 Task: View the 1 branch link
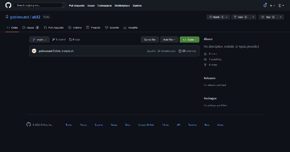59,40
